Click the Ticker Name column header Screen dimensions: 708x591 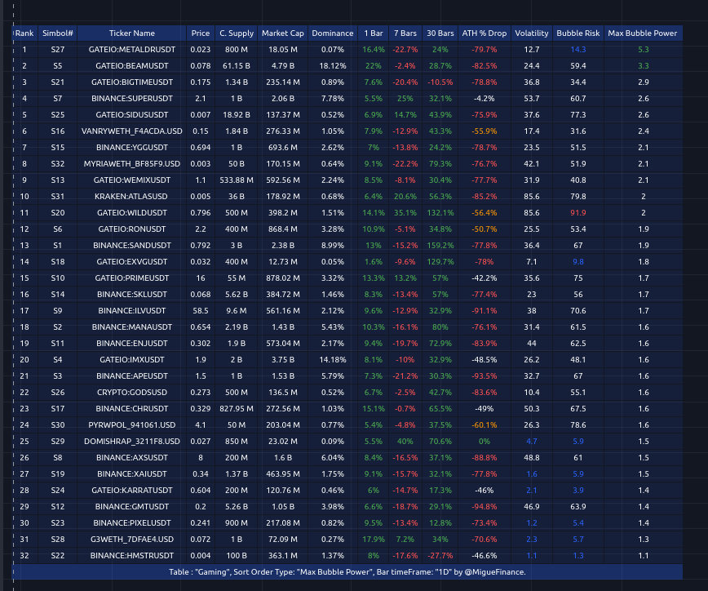click(132, 33)
